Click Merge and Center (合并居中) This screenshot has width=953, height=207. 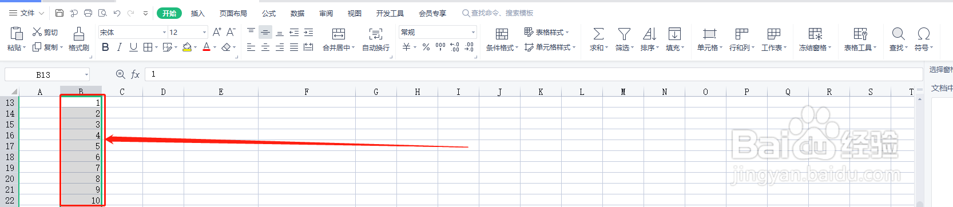[339, 39]
